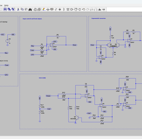Screen dimensions: 142x139
Task: Select resistor R6
Action: (113, 54)
